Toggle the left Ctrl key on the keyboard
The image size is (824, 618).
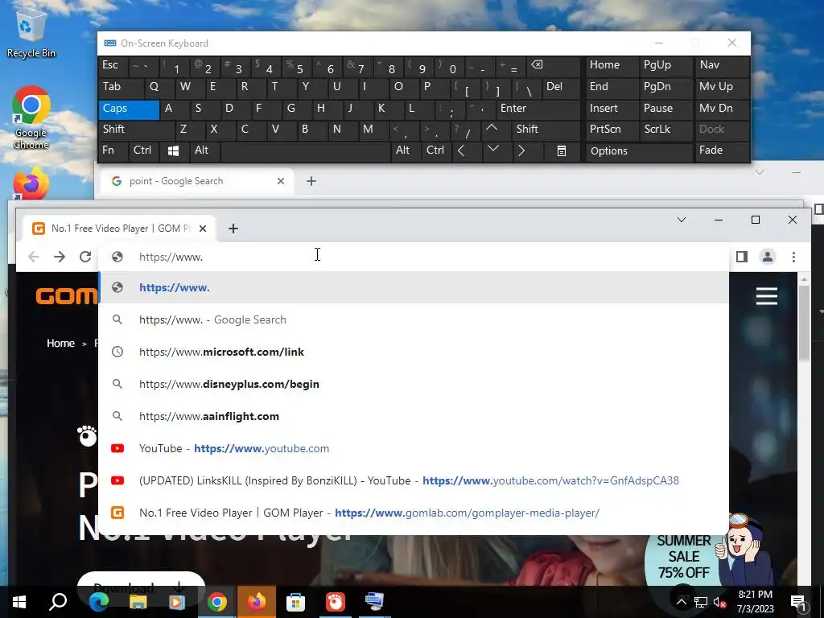pyautogui.click(x=143, y=150)
